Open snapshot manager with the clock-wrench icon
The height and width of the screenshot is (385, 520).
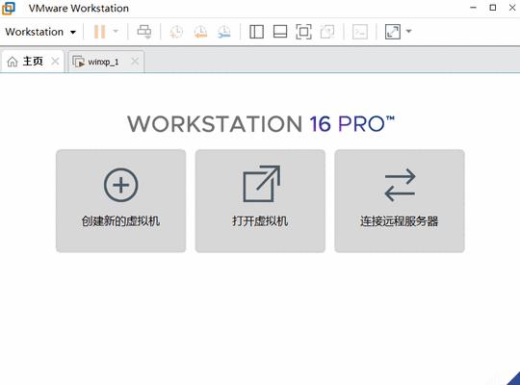pos(224,32)
